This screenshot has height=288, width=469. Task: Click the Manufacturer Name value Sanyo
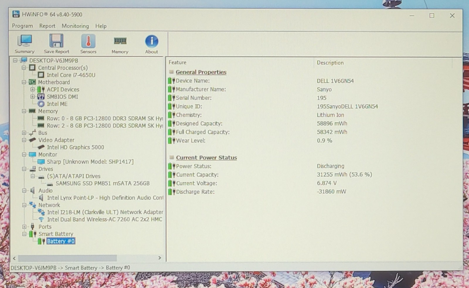(x=324, y=89)
